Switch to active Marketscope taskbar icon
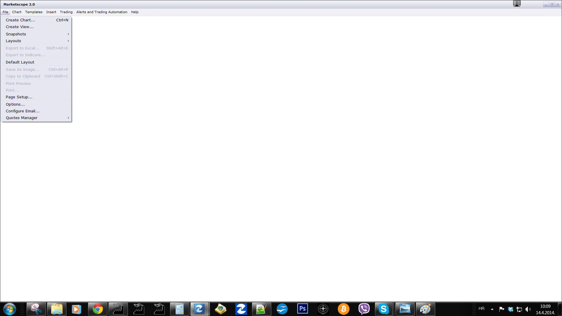Screen dimensions: 562x316 (200, 309)
